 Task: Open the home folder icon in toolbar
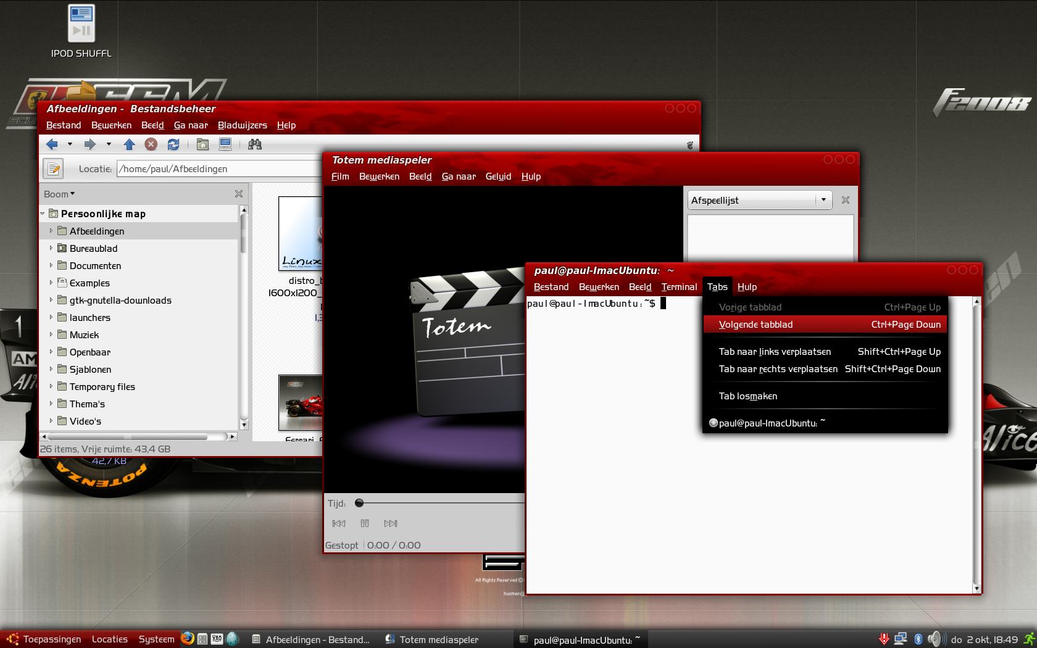coord(202,144)
